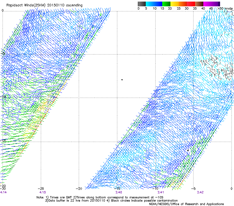Click the longitude '-25' label on bottom axis
Image resolution: width=234 pixels, height=206 pixels.
pos(41,189)
